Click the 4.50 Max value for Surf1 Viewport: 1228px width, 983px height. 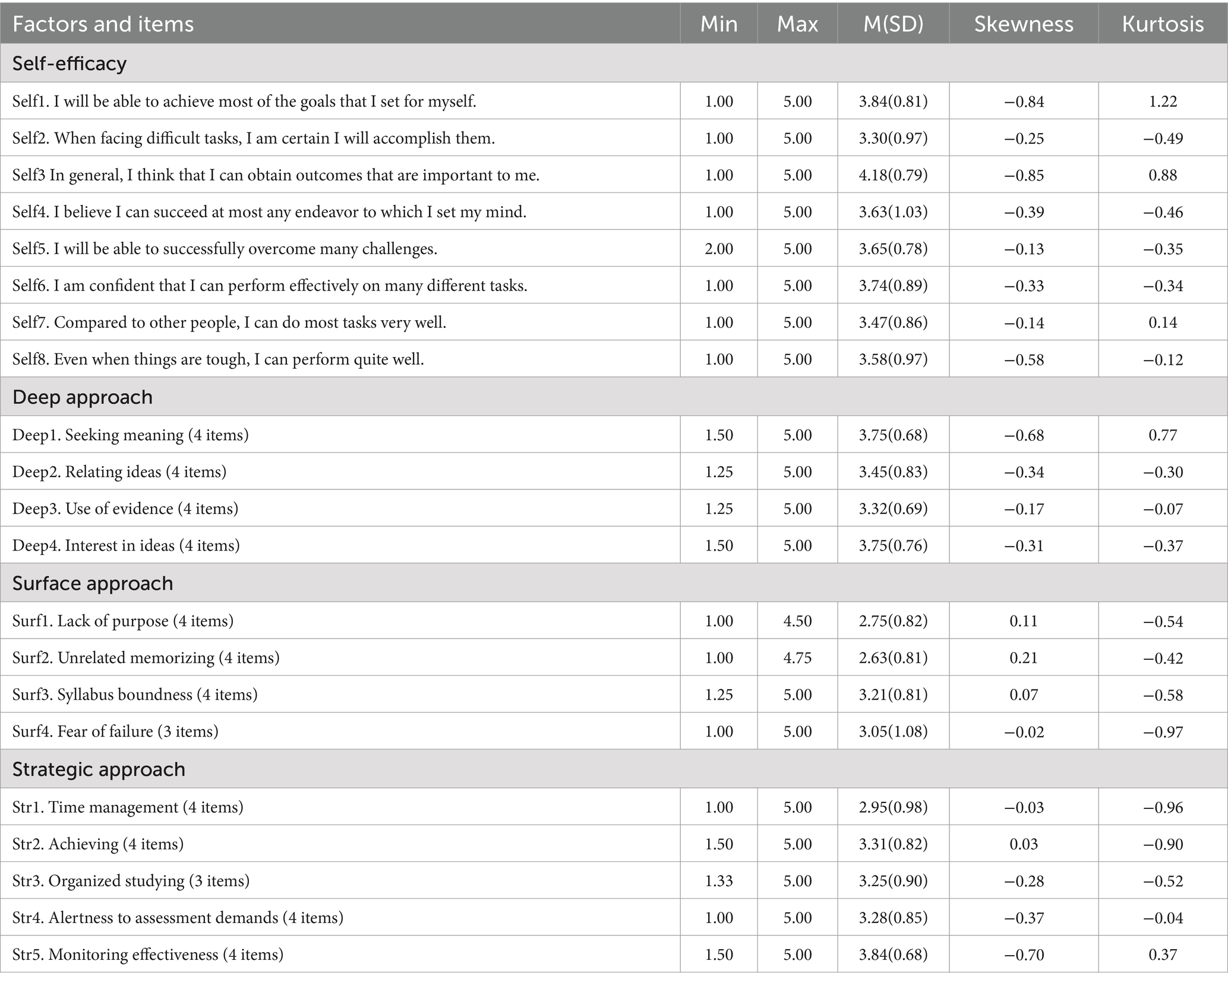tap(797, 621)
